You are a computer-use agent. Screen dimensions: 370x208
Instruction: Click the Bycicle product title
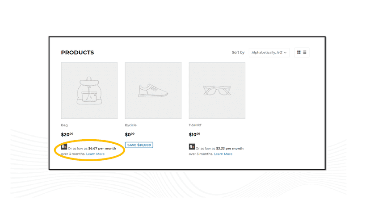coord(131,125)
